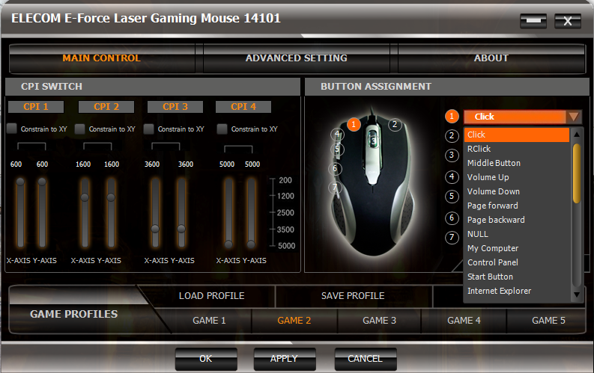Pick Page forward from the dropdown list

[x=516, y=206]
